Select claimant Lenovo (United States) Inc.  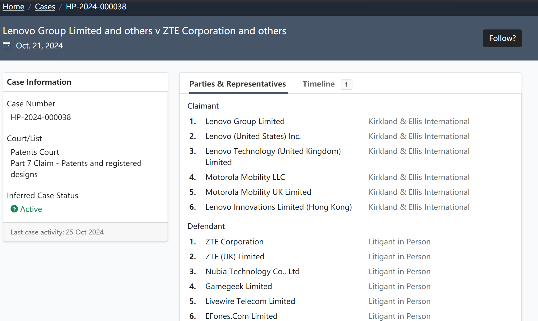[x=253, y=136]
